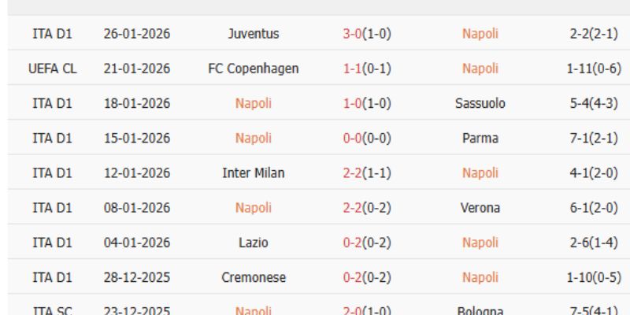630x315 pixels.
Task: Click Cremonese team name
Action: point(252,276)
